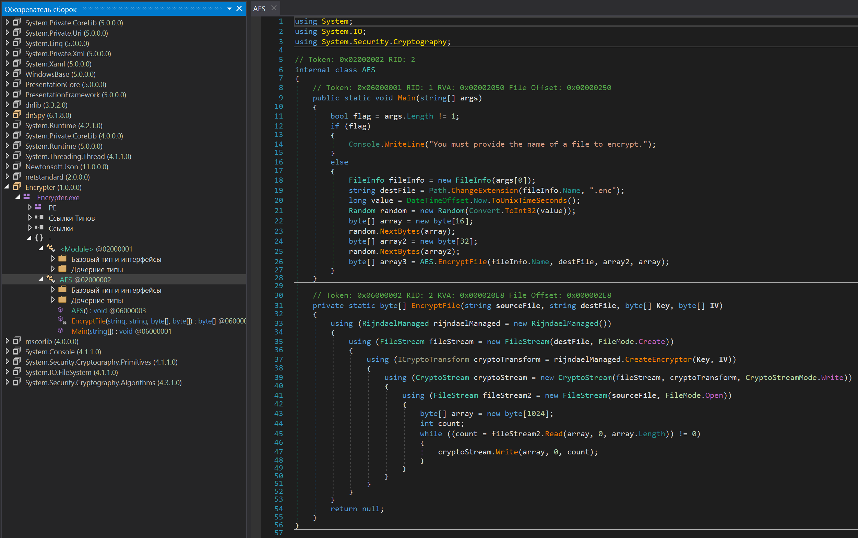Select System.Threading.Thread (4.1.1.0) assembly
The width and height of the screenshot is (858, 538).
click(x=78, y=156)
